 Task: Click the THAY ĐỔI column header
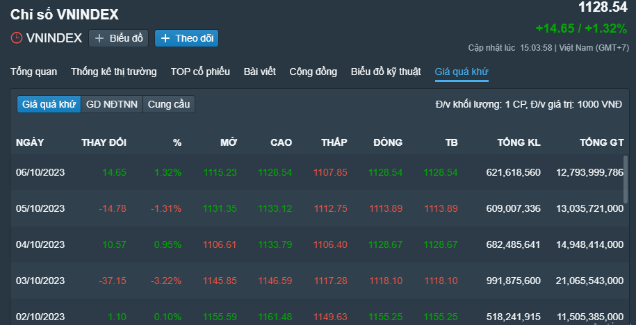[x=104, y=142]
